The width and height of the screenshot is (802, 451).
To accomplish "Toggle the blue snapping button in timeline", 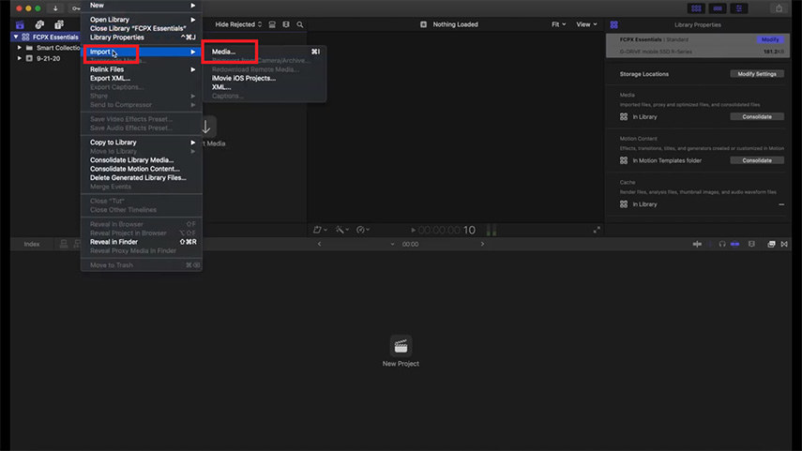I will click(735, 244).
